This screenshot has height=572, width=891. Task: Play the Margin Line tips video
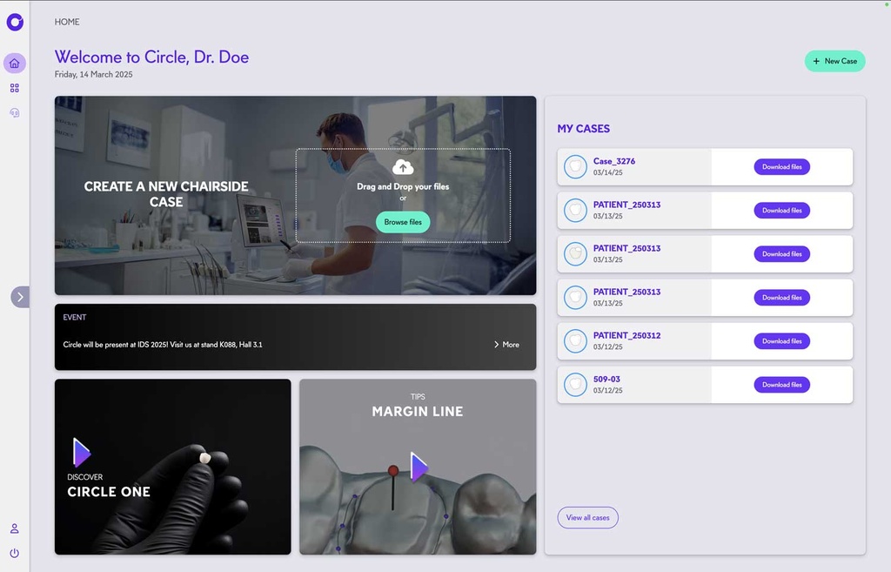[419, 467]
